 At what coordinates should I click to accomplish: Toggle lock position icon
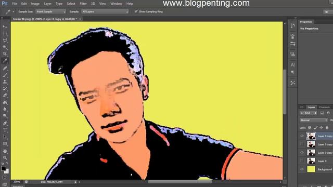coord(321,128)
